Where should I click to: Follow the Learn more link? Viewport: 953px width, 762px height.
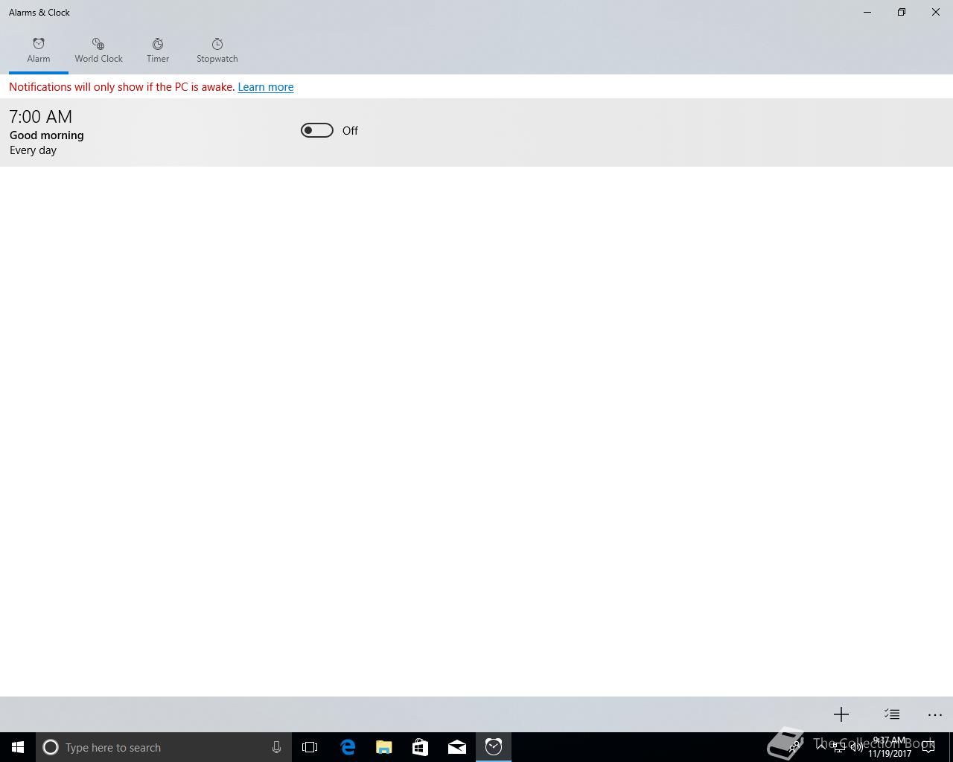pyautogui.click(x=266, y=87)
